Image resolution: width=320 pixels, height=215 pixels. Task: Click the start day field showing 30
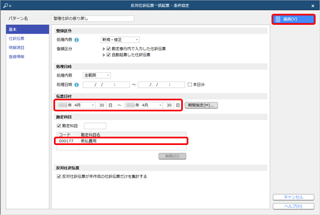point(101,105)
